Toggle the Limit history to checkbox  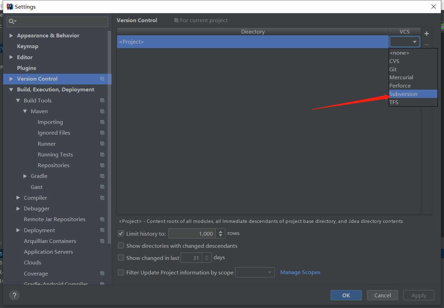click(121, 233)
